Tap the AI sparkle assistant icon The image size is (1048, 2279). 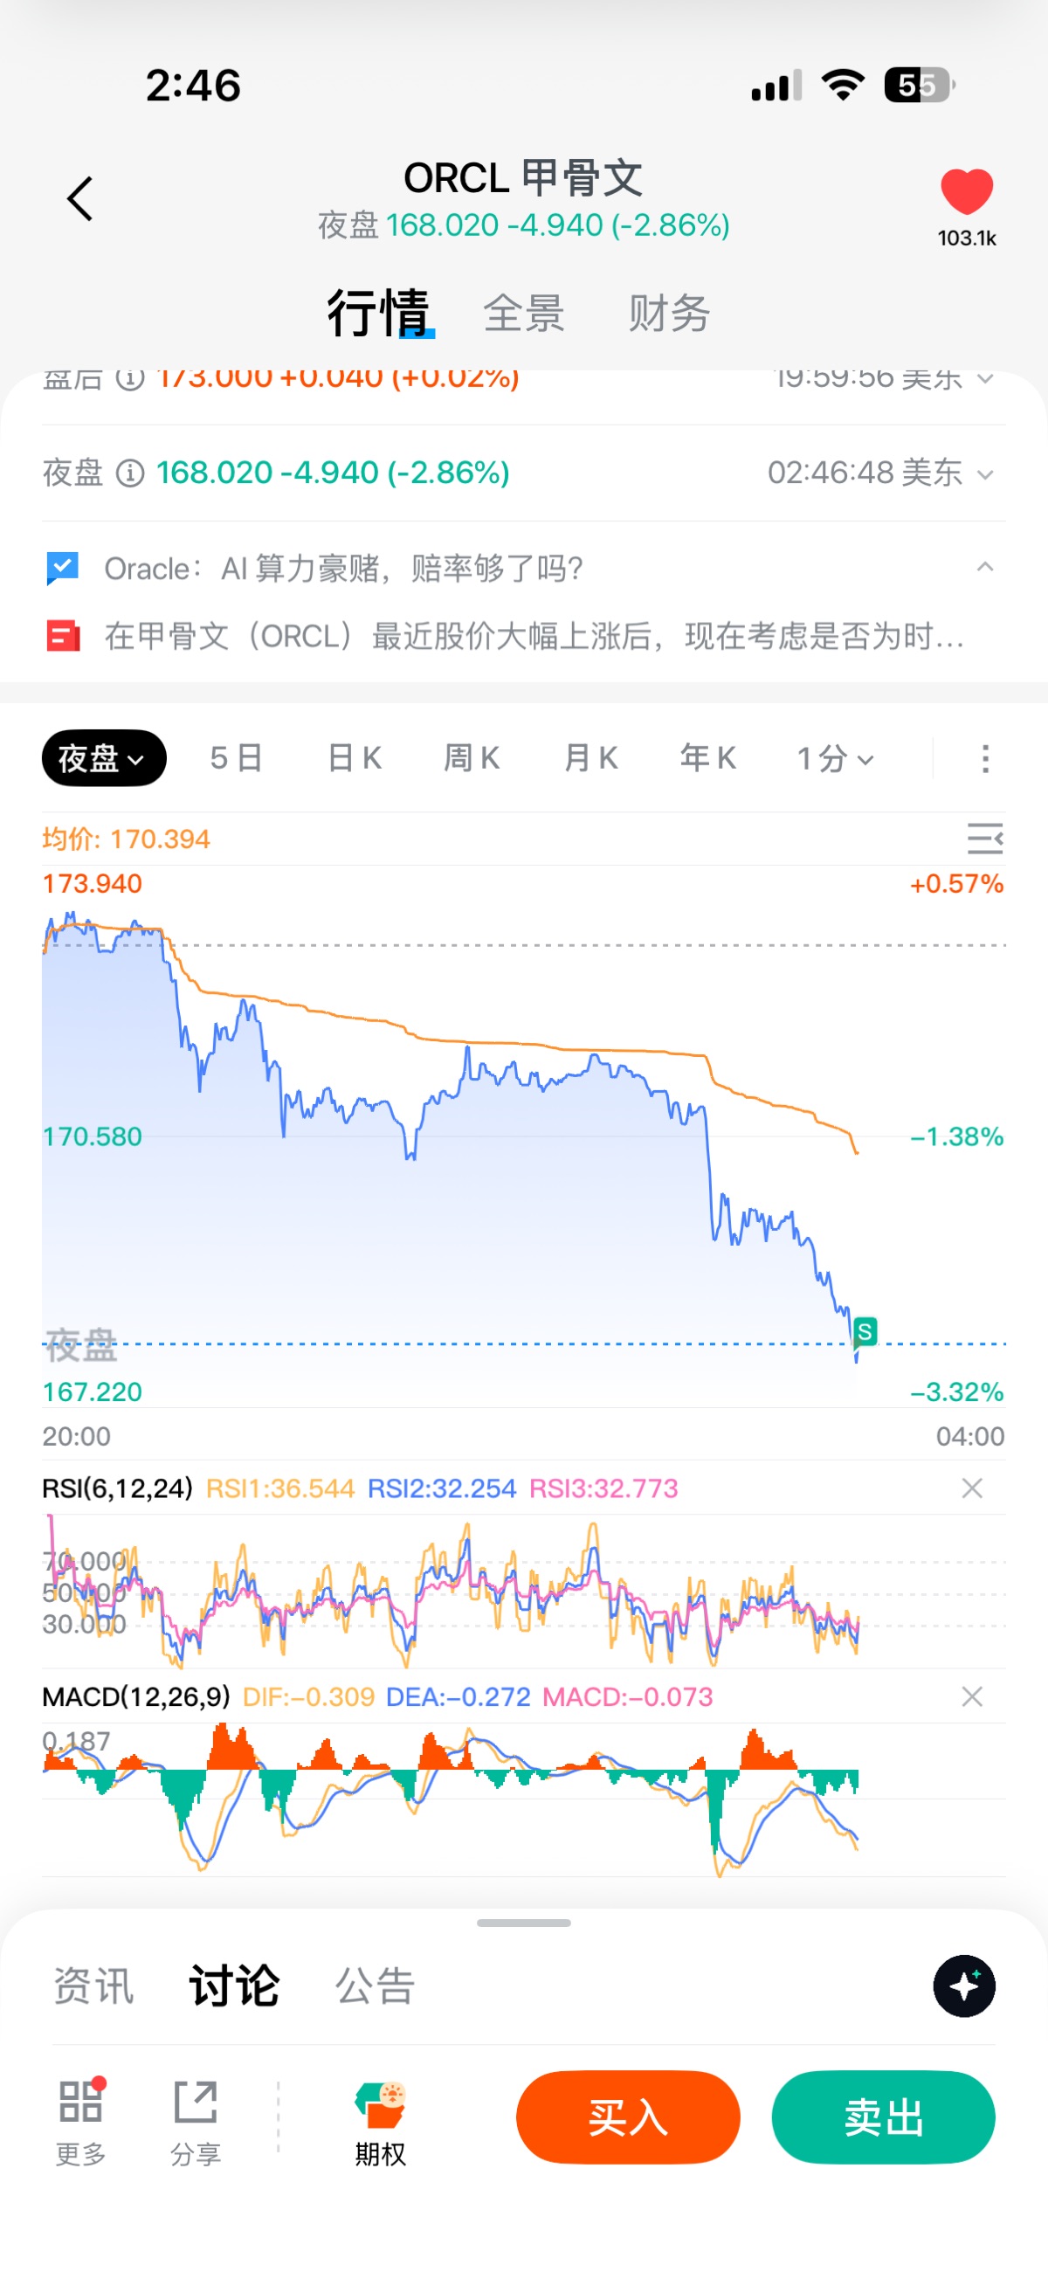[x=964, y=1986]
